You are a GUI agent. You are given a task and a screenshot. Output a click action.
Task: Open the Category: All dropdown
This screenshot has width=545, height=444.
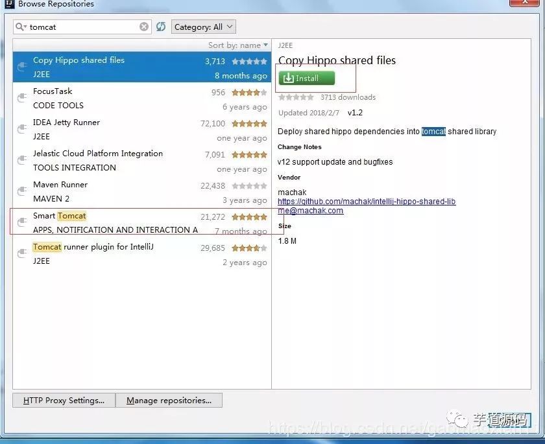[x=203, y=27]
